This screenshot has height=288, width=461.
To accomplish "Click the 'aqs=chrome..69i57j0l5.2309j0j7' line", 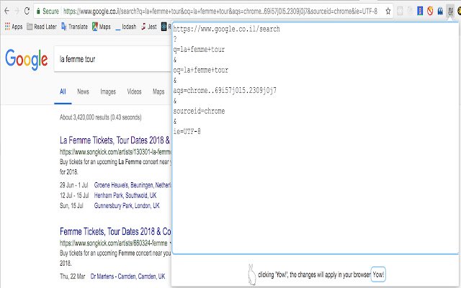I will (x=225, y=91).
